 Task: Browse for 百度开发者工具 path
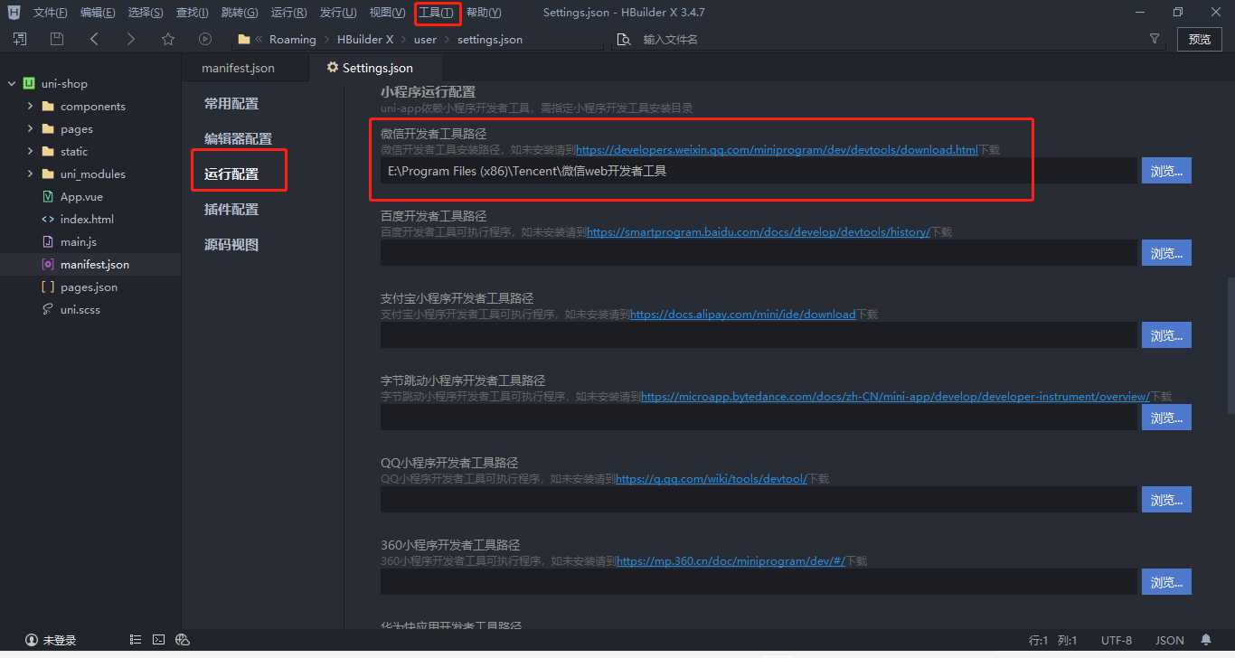(x=1166, y=253)
